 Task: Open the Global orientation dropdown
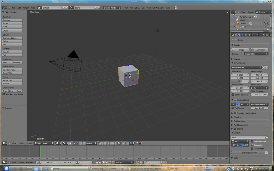click(x=91, y=143)
